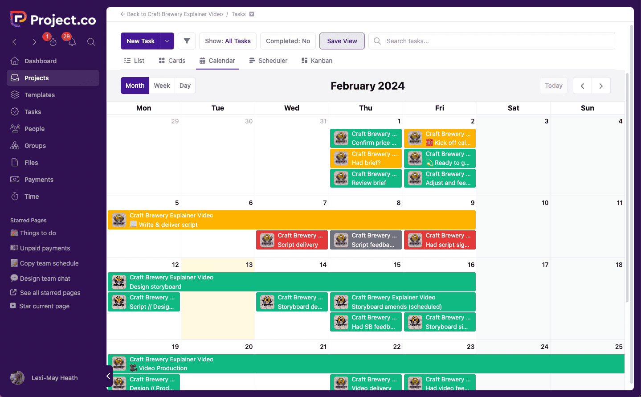Toggle the Completed: No filter
This screenshot has height=397, width=641.
(x=288, y=41)
